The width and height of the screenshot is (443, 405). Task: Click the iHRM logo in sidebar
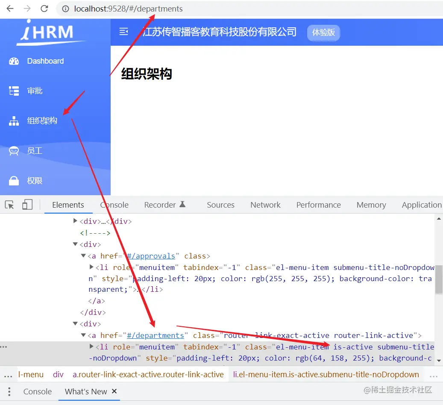click(50, 32)
